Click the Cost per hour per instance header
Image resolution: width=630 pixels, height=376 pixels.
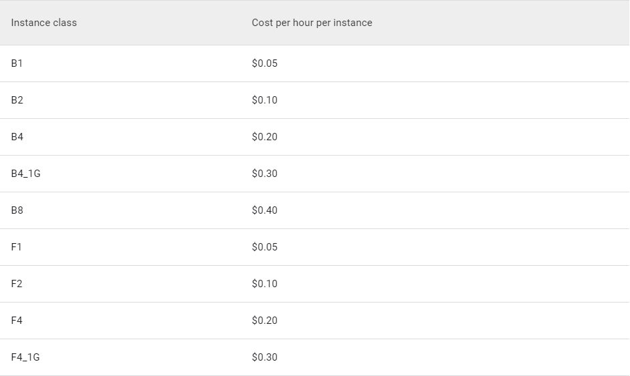click(x=312, y=23)
